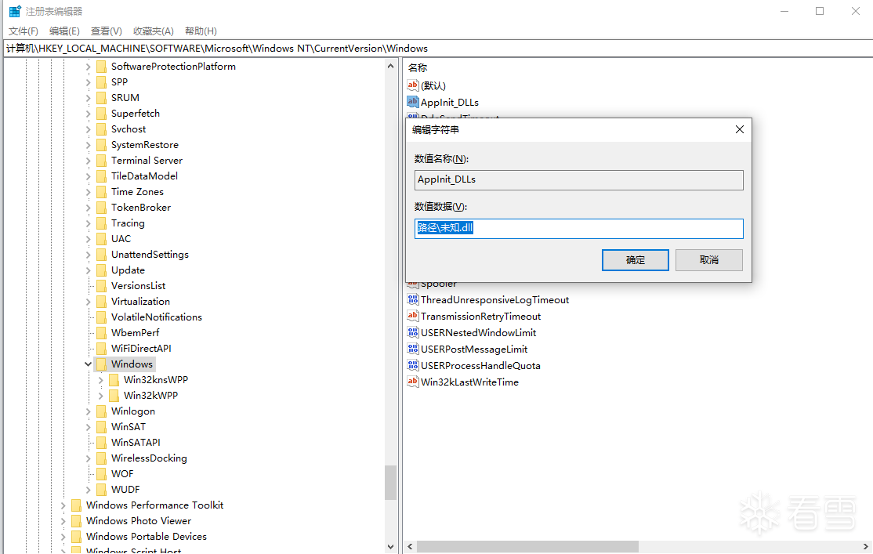Click the SystemRestore folder icon
The width and height of the screenshot is (873, 554).
pyautogui.click(x=101, y=145)
